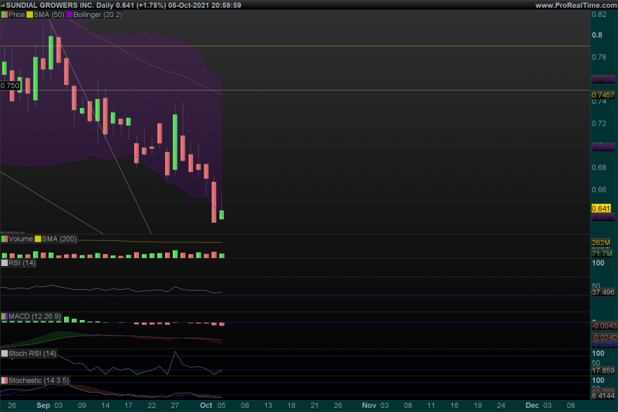This screenshot has height=412, width=618.
Task: Click the Price legend color icon
Action: tap(4, 15)
